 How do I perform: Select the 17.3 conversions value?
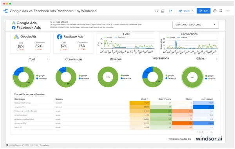82,46
